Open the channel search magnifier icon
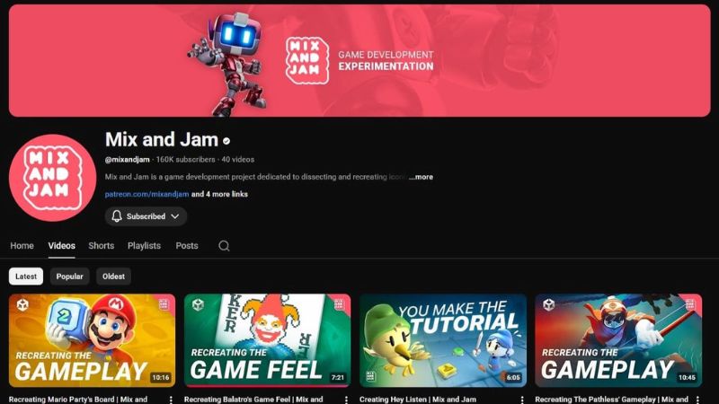The width and height of the screenshot is (719, 404). pos(224,246)
